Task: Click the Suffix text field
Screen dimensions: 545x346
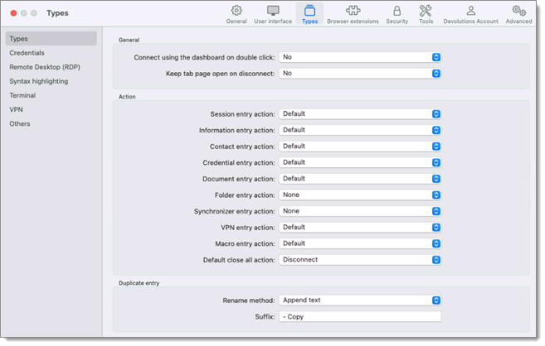Action: (360, 316)
